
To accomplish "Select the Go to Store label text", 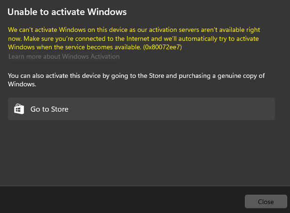I will [x=49, y=109].
